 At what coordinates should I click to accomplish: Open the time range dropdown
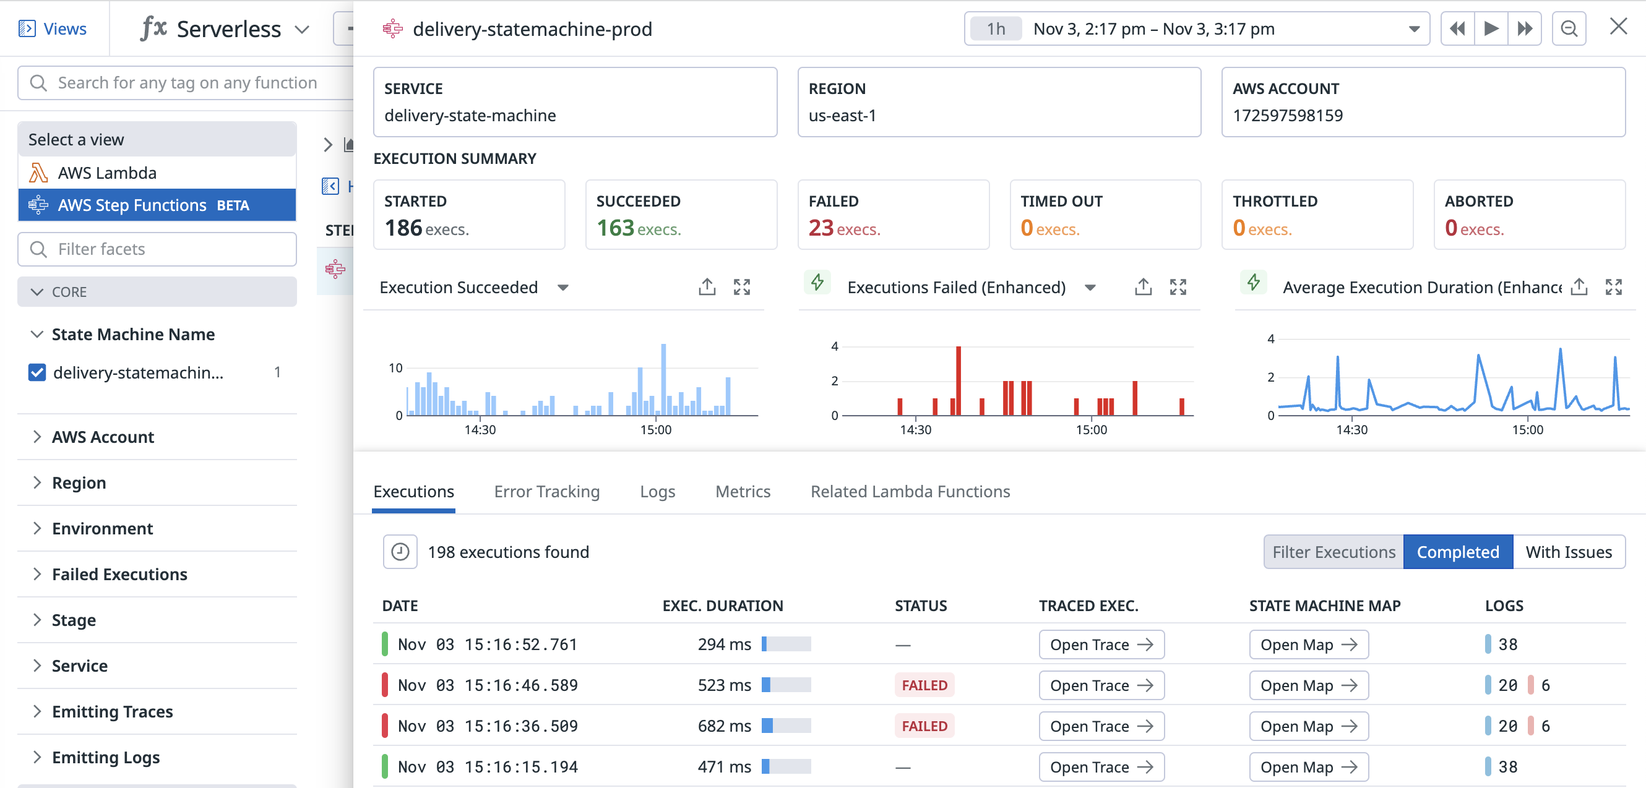click(1414, 28)
